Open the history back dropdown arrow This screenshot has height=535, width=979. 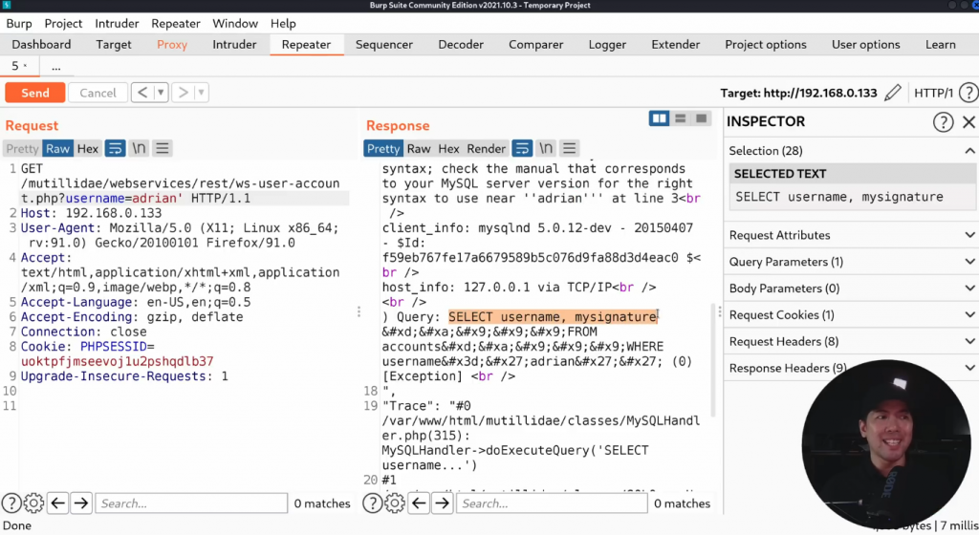[x=161, y=93]
